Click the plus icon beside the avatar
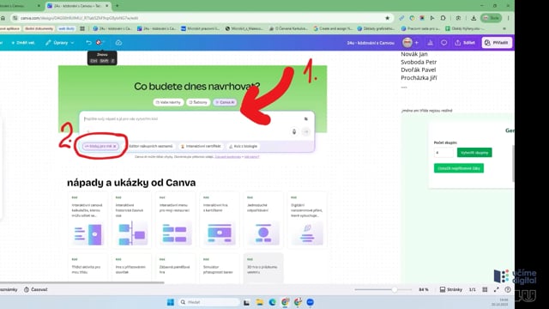Screen dimensions: 549x309 click(x=417, y=43)
